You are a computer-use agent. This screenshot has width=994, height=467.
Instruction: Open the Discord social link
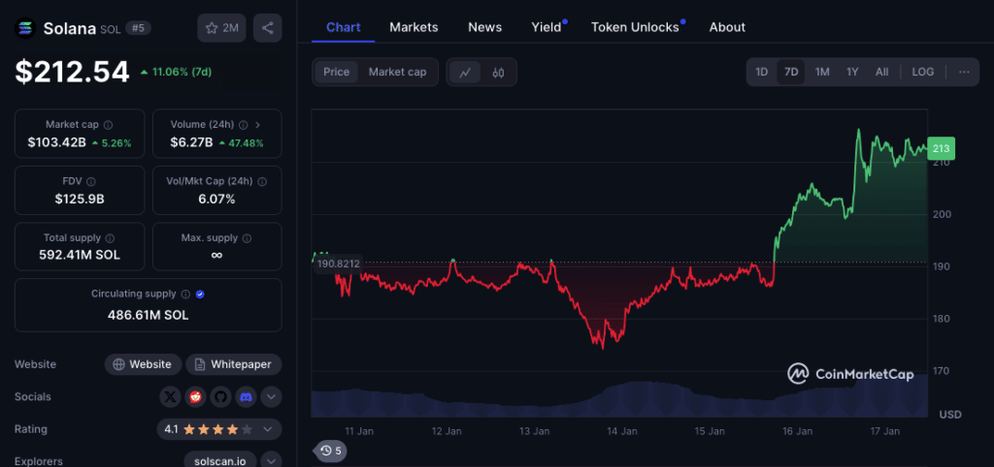[246, 397]
